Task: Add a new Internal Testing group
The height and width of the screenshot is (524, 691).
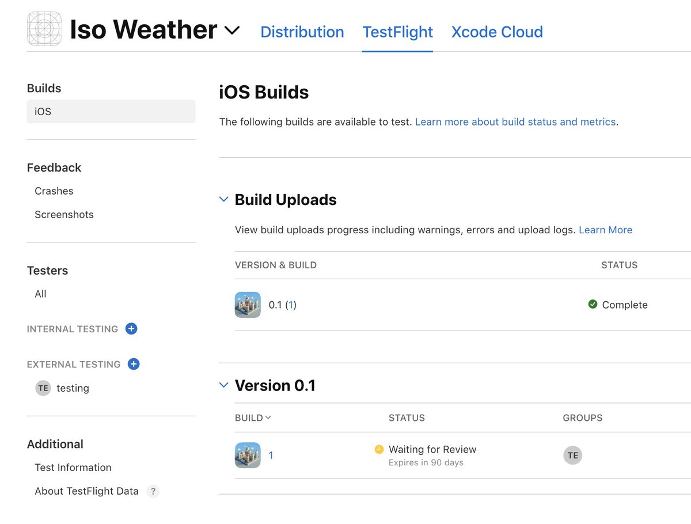Action: (x=131, y=329)
